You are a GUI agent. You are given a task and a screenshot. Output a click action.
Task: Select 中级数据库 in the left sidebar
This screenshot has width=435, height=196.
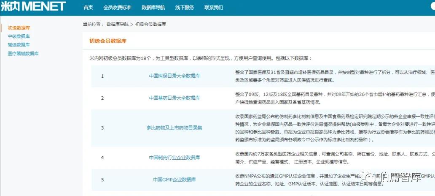19,36
